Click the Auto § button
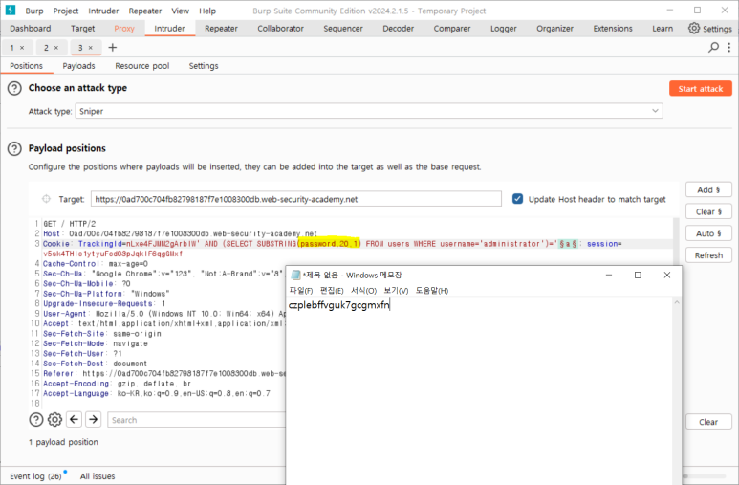Viewport: 739px width, 485px height. click(708, 233)
